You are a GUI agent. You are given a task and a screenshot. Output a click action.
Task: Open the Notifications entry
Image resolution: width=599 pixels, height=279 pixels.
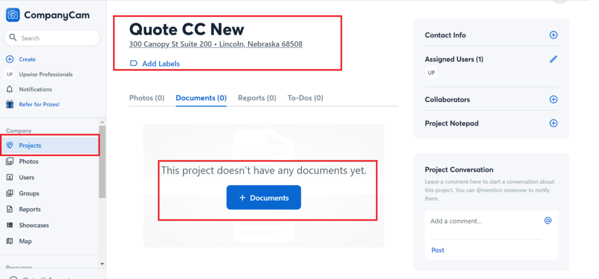point(36,89)
